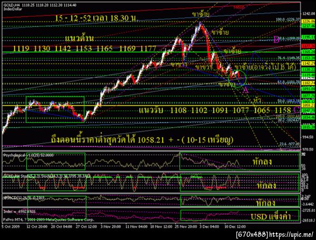Click the yellow 1142.29 price tag
Image resolution: width=316 pixels, height=240 pixels.
[x=308, y=64]
